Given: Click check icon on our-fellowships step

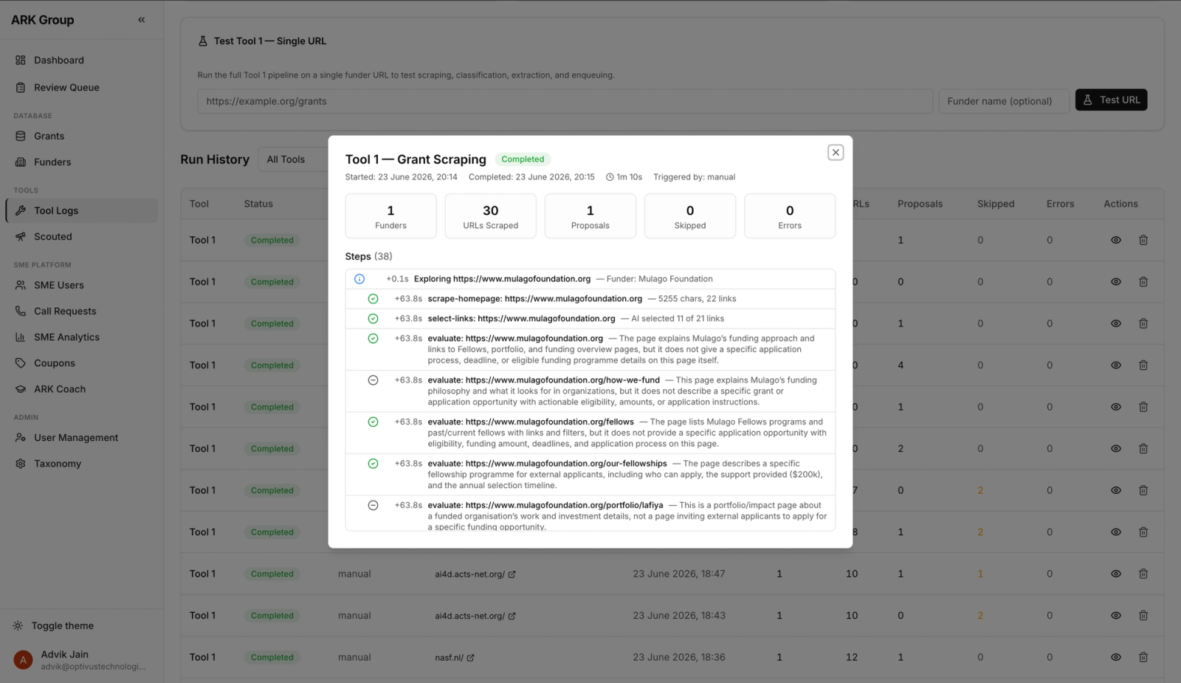Looking at the screenshot, I should (x=373, y=464).
